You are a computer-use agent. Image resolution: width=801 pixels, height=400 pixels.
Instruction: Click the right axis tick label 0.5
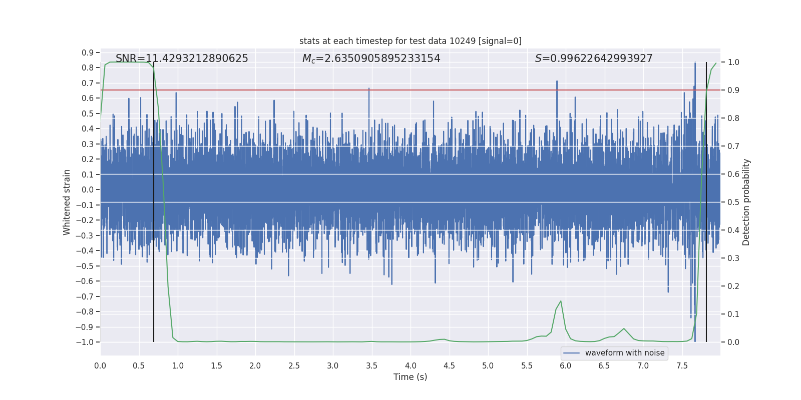click(x=733, y=202)
